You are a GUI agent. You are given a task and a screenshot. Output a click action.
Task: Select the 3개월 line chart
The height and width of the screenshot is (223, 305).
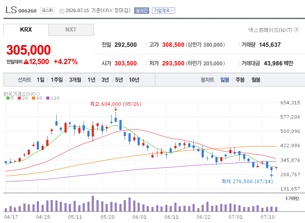coord(75,80)
